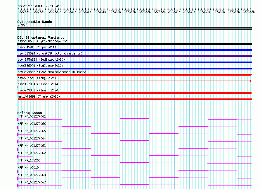Click the purple nsv4313694 variant bar

pyautogui.click(x=134, y=56)
